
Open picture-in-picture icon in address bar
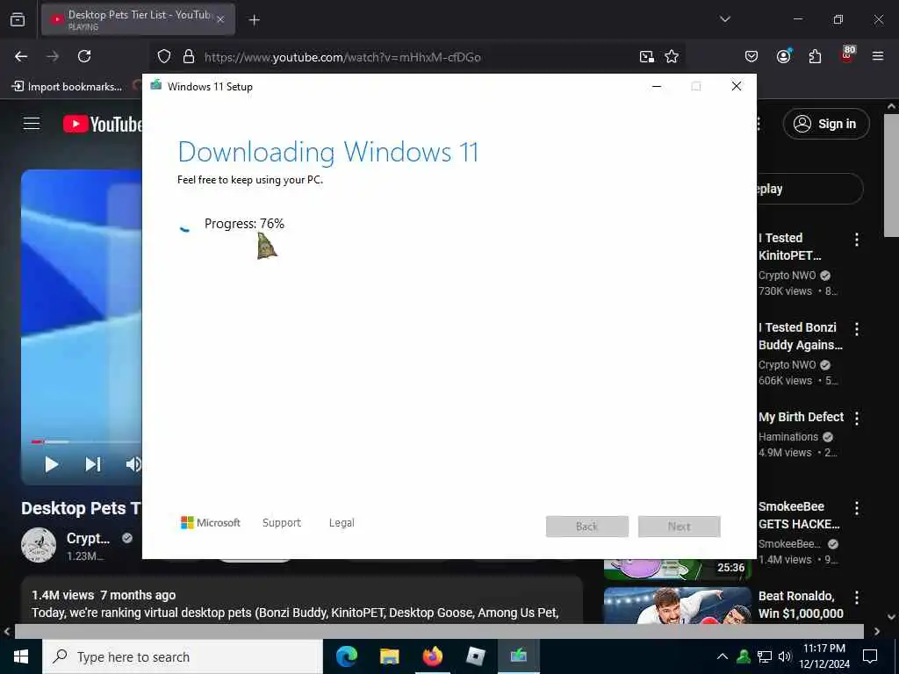pyautogui.click(x=647, y=56)
